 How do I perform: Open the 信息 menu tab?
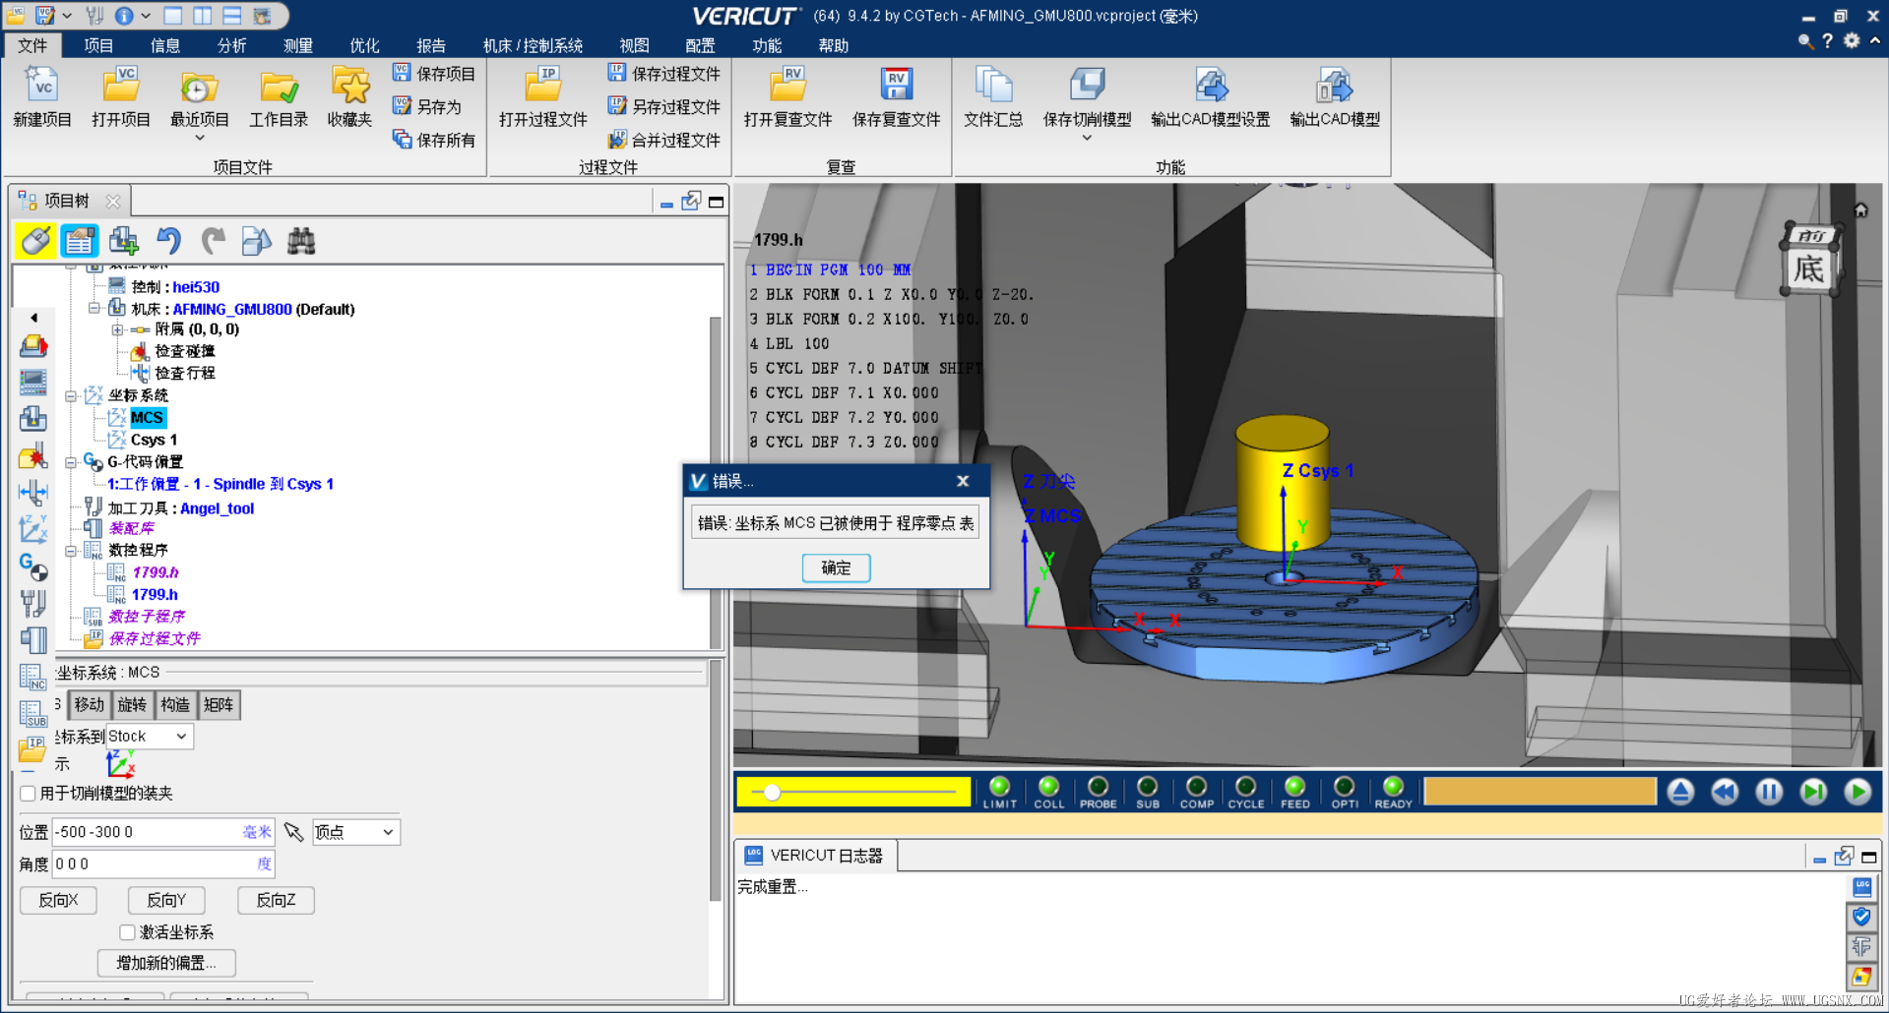(x=165, y=45)
